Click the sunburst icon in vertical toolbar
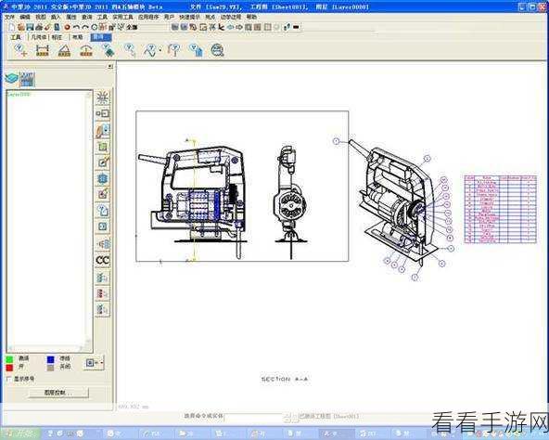Image resolution: width=549 pixels, height=440 pixels. tap(103, 97)
